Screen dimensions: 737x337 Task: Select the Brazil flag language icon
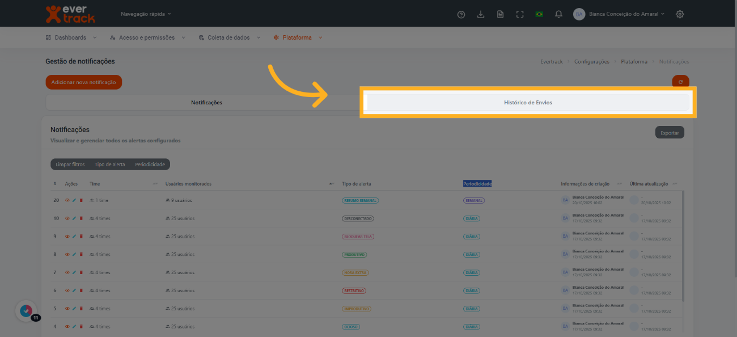(x=539, y=14)
